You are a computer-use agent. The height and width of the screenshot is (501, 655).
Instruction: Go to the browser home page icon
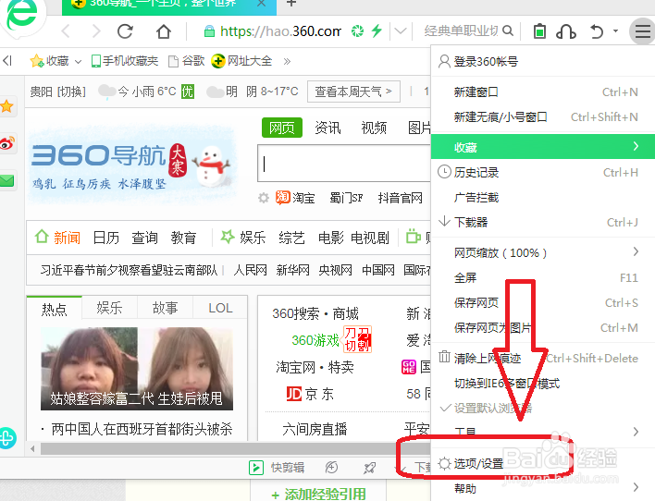tap(164, 31)
